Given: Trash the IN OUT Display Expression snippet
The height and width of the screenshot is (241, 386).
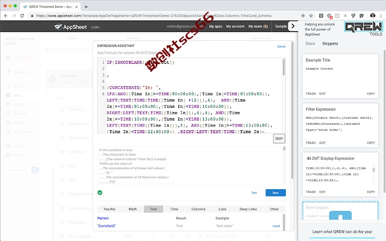Looking at the screenshot, I should click(311, 192).
